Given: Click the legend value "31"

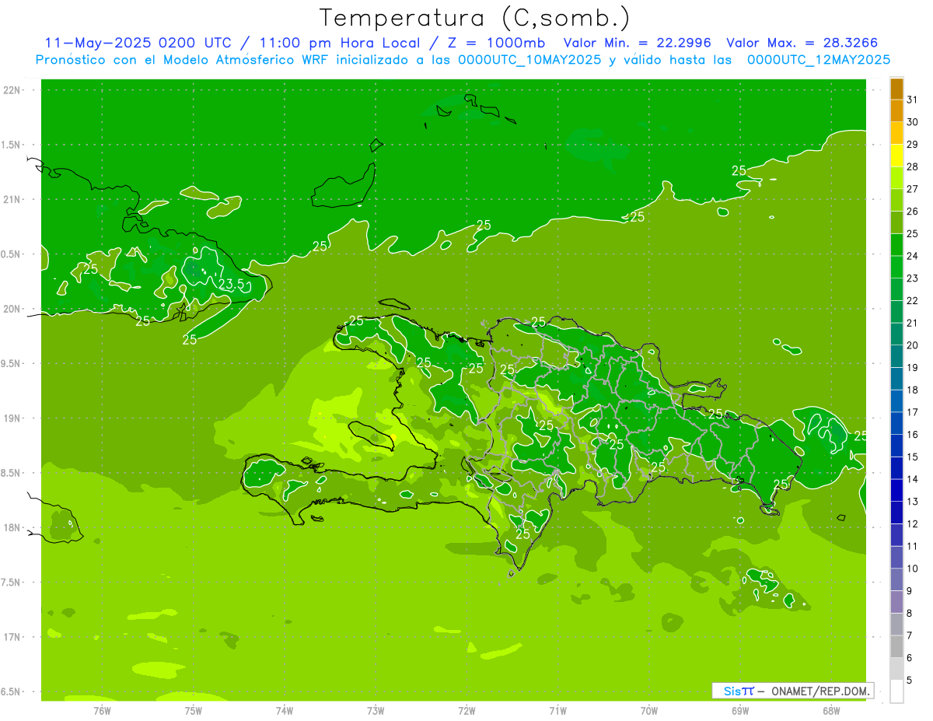Looking at the screenshot, I should pos(913,100).
